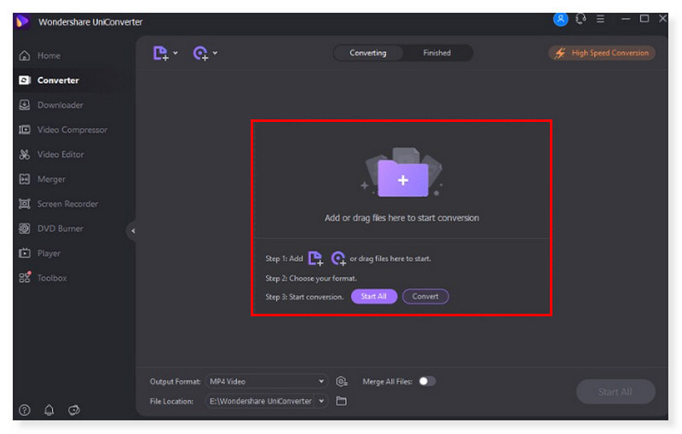The width and height of the screenshot is (682, 434).
Task: Open the hamburger menu in title bar
Action: click(x=601, y=20)
